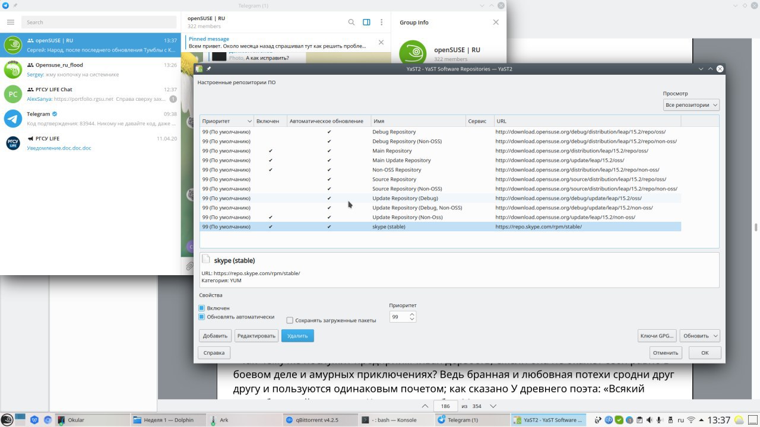
Task: Open РГСУ LIFE Chat conversation
Action: (x=90, y=94)
